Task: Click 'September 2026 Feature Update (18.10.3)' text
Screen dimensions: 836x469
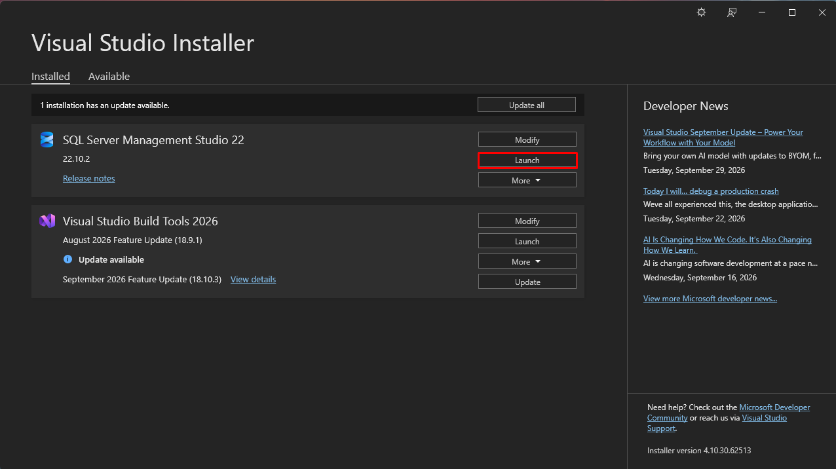Action: 142,279
